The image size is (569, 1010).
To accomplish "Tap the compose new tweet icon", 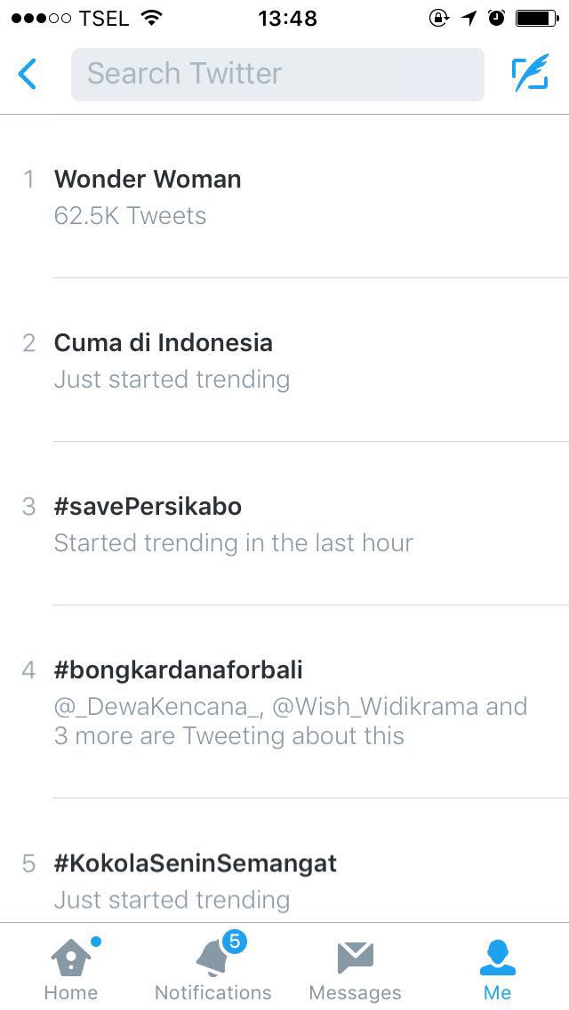I will coord(530,74).
